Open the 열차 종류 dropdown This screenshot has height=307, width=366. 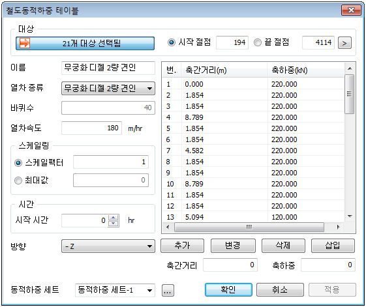point(108,89)
